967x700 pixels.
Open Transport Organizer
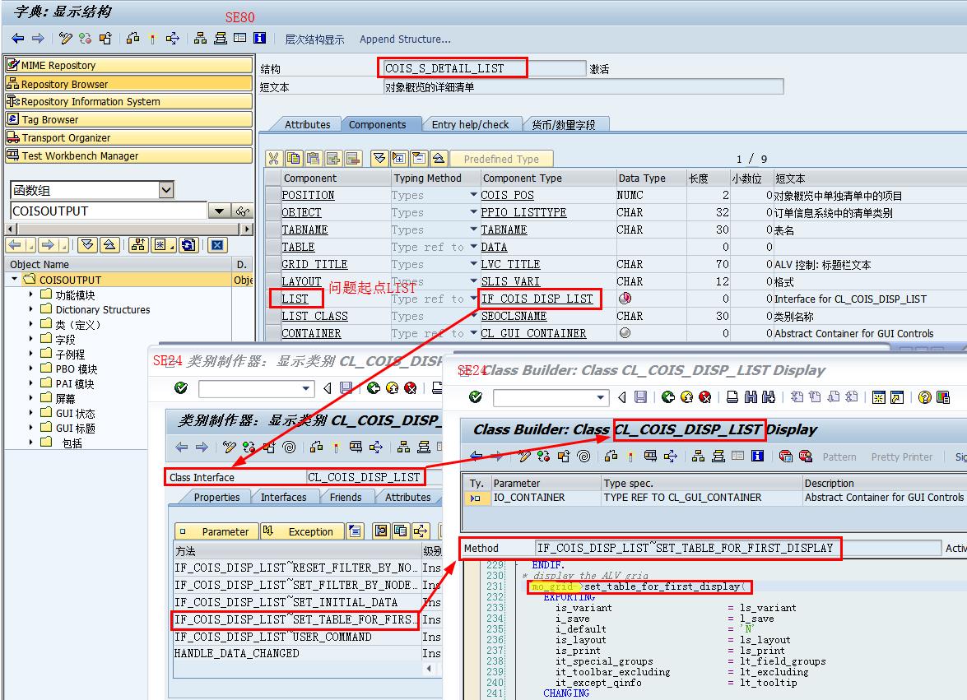click(129, 137)
